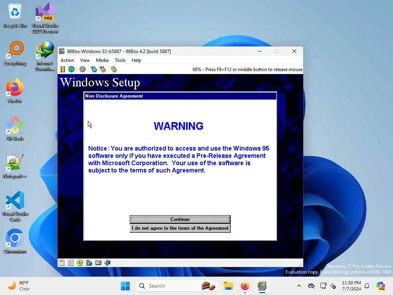Click the status text about releasing mouse
Viewport: 393px width, 295px height.
[248, 70]
